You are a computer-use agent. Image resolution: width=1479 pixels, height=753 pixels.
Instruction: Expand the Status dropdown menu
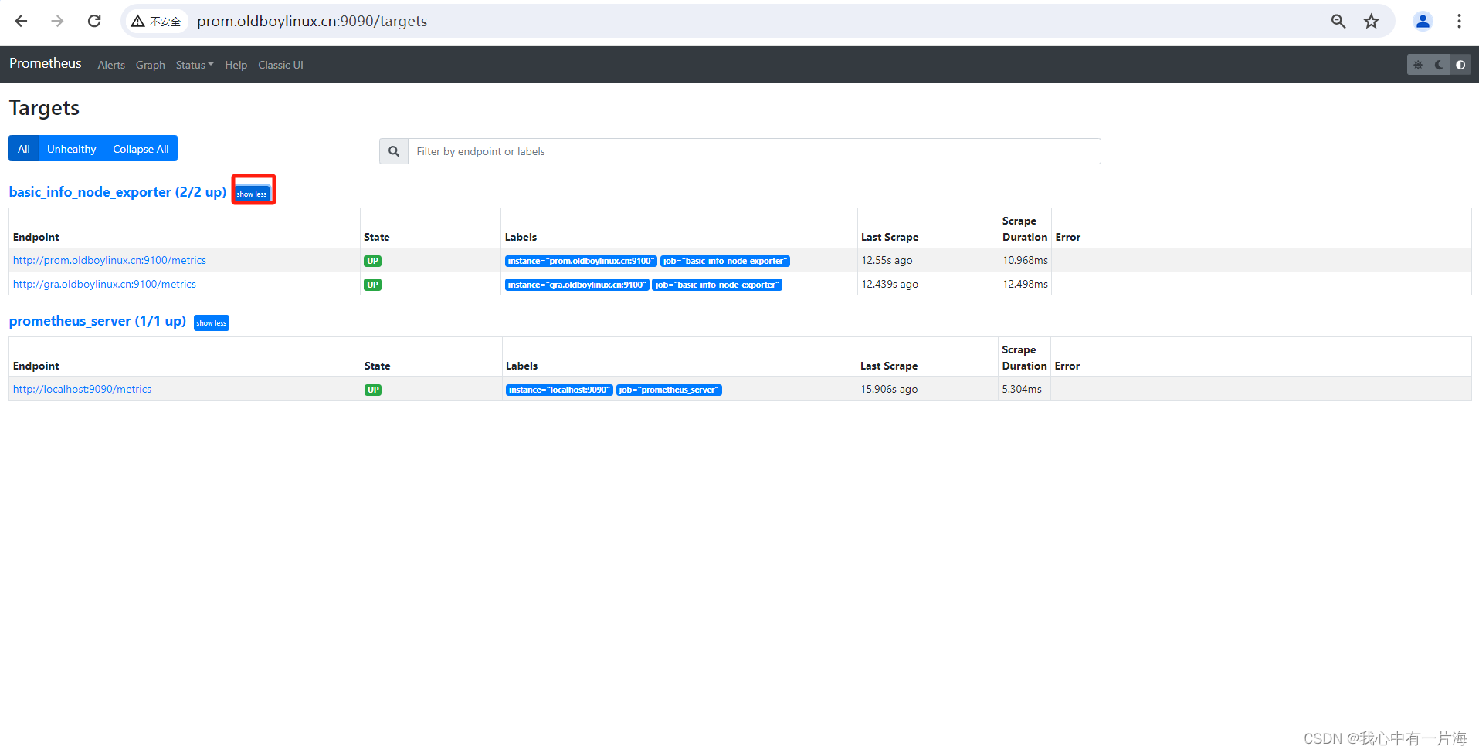[195, 65]
